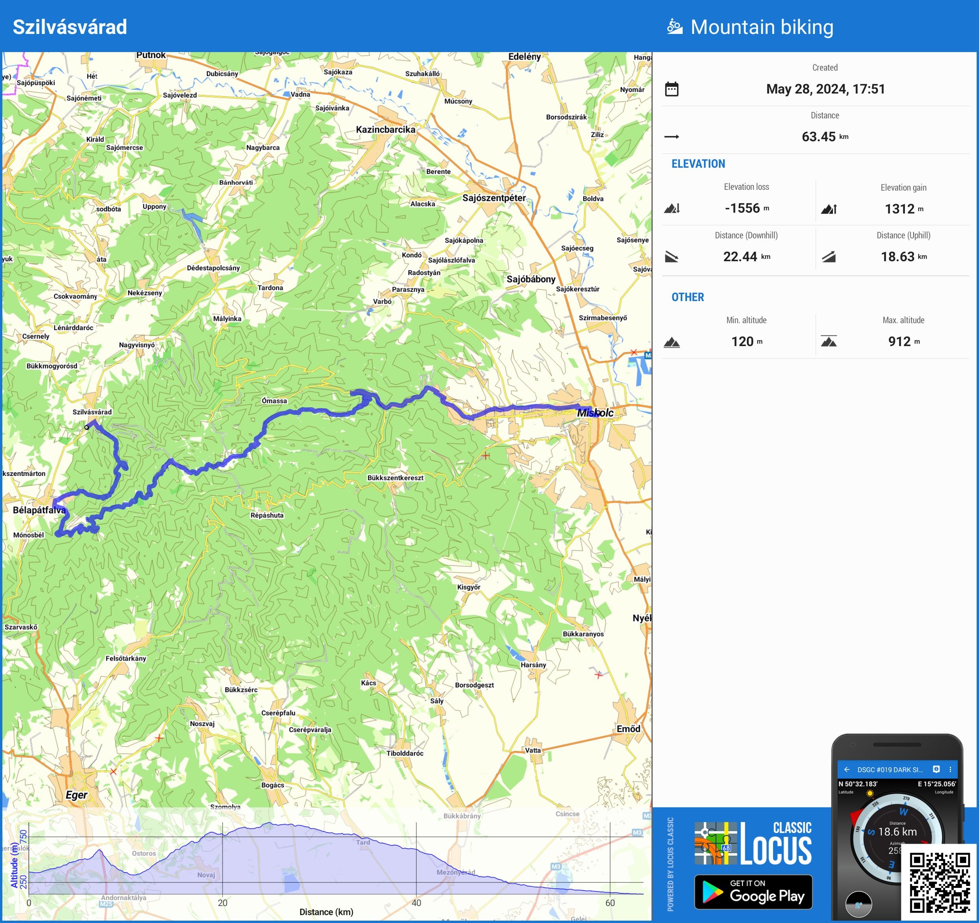Click the min. altitude mountain icon
This screenshot has height=923, width=979.
tap(672, 342)
